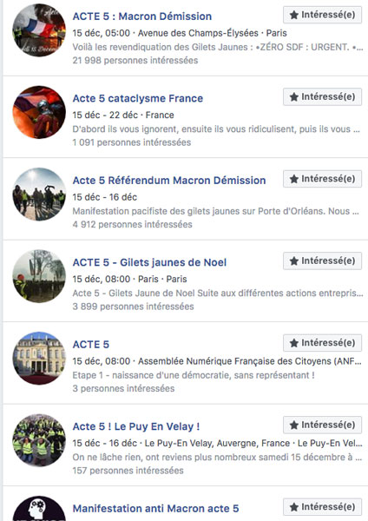Viewport: 368px width, 521px height.
Task: Click the head with gears thumbnail
Action: tap(39, 509)
